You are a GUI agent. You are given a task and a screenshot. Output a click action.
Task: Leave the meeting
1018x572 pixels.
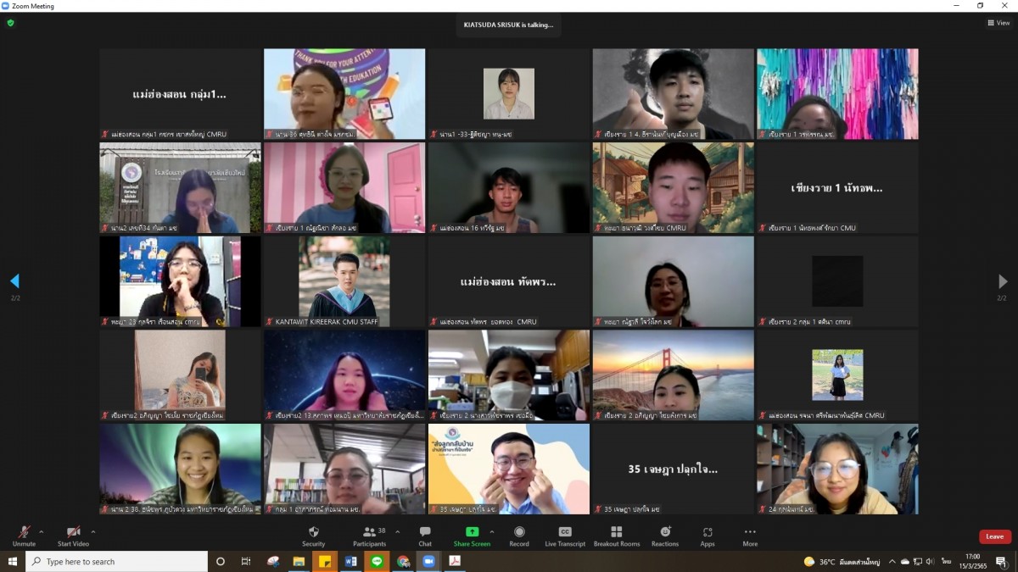pos(994,536)
